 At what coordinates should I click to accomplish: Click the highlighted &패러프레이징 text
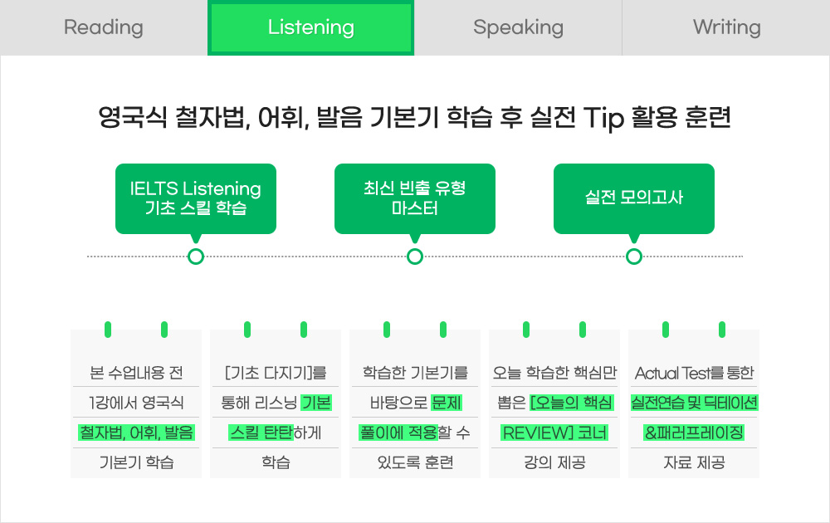point(694,433)
